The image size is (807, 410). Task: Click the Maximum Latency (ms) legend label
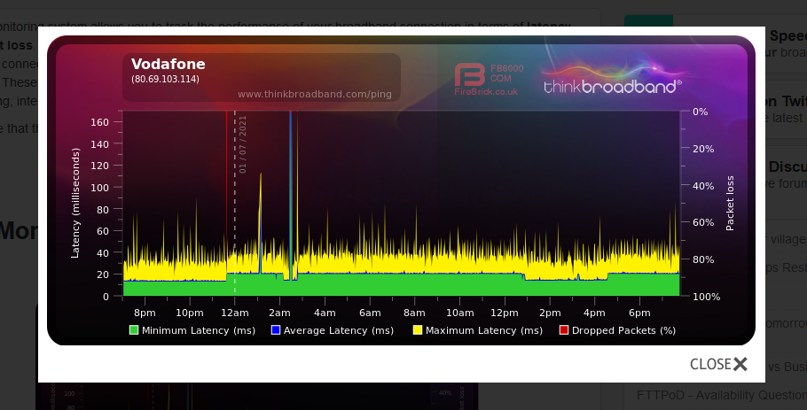(x=484, y=330)
